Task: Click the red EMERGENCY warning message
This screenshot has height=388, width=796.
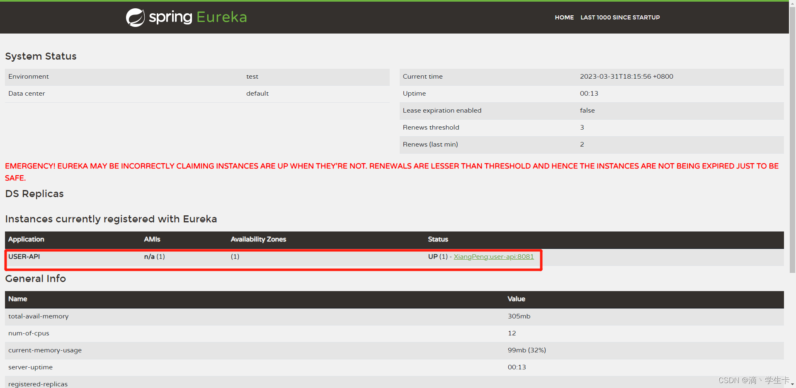Action: pos(392,172)
